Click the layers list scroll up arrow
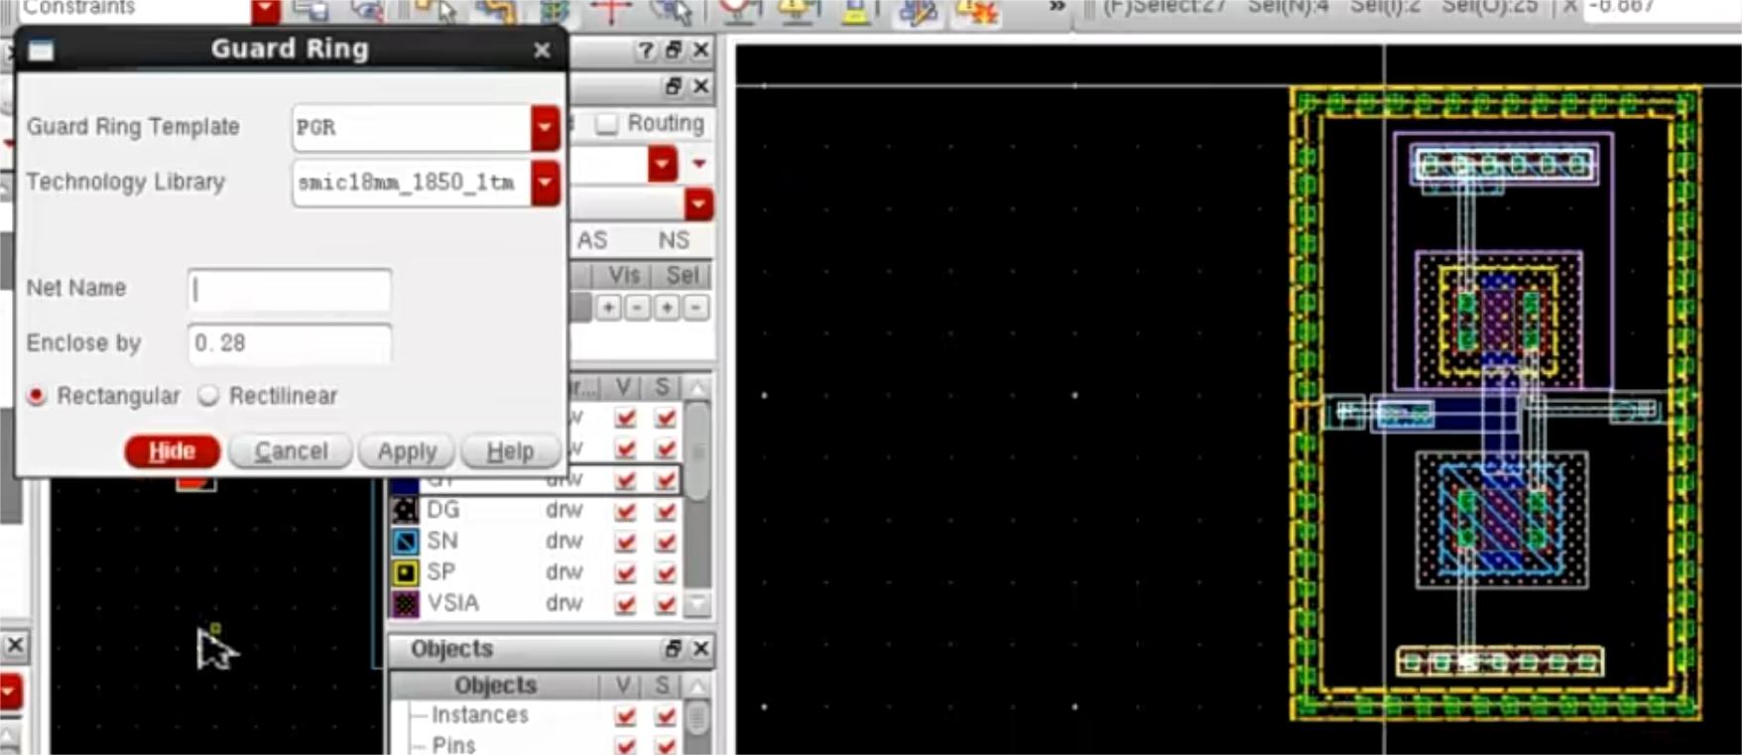 click(x=698, y=387)
